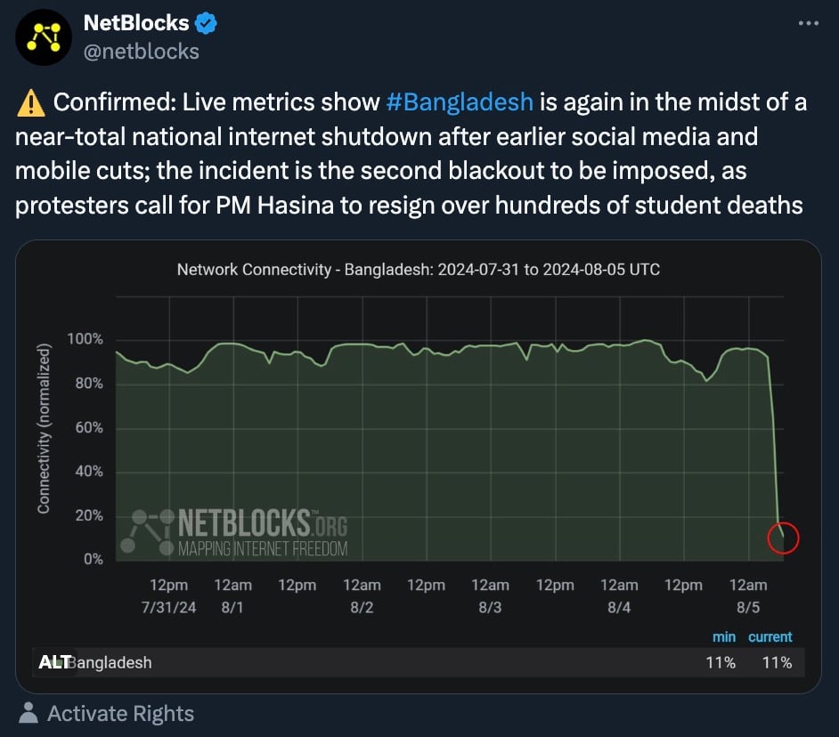Show the ALT image description badge
Viewport: 839px width, 737px height.
[53, 662]
